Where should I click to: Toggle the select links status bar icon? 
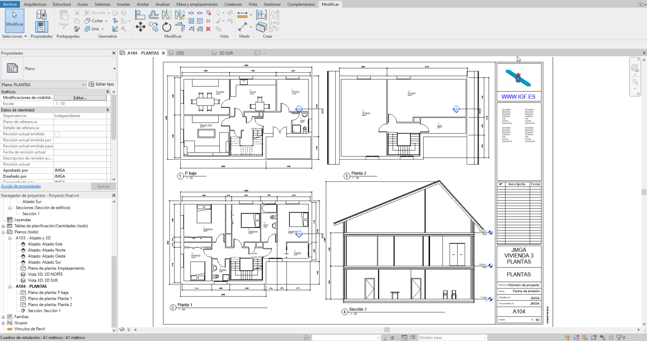pos(567,337)
